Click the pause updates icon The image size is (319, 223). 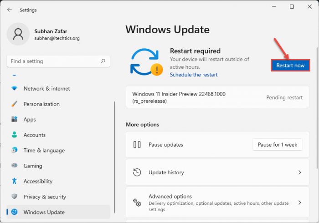click(x=137, y=145)
